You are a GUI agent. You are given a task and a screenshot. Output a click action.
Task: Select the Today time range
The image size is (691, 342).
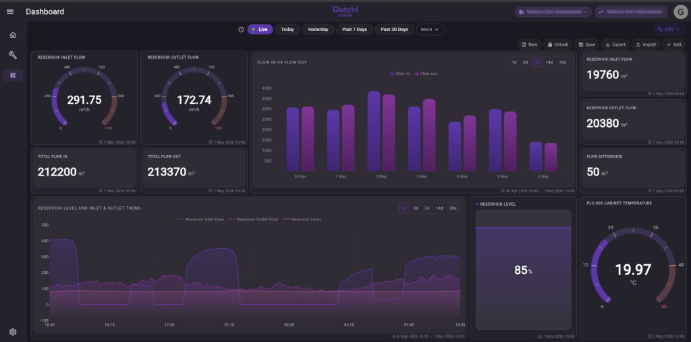click(x=287, y=30)
